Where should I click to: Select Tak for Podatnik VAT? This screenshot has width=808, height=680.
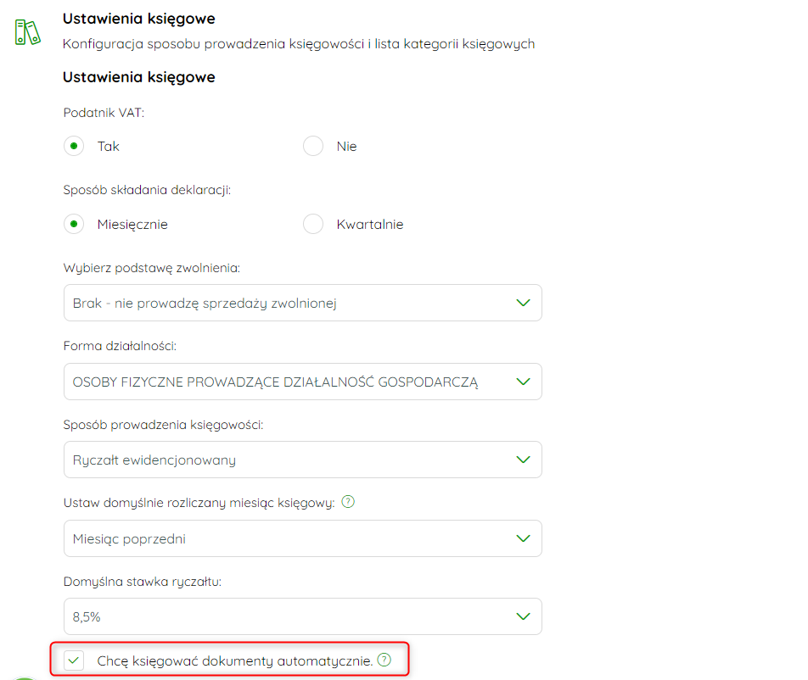(74, 146)
